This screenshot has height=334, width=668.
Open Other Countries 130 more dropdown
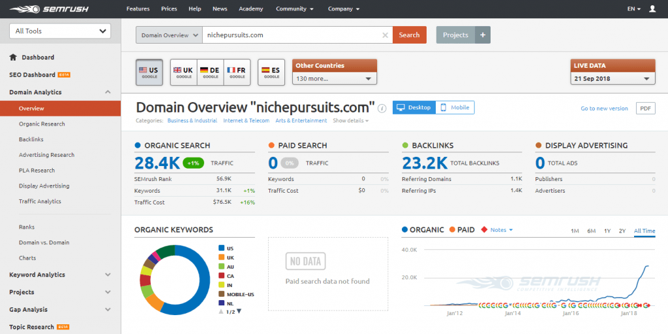pos(335,79)
